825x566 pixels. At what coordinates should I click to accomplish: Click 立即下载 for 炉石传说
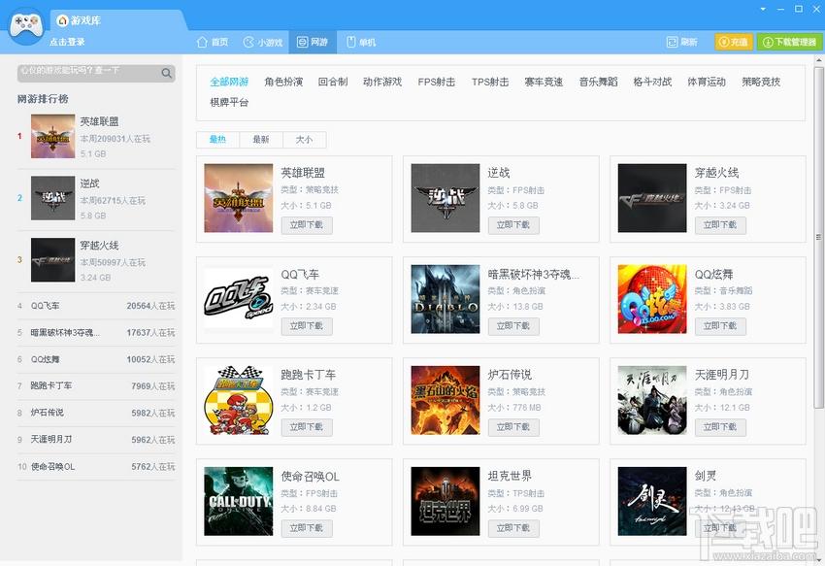pyautogui.click(x=513, y=427)
